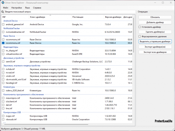
Task: Click the C-MEDIA Inc. vendor cell
Action: click(78, 83)
